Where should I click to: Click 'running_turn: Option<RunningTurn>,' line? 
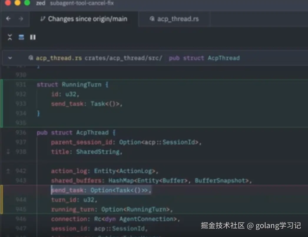coord(112,209)
